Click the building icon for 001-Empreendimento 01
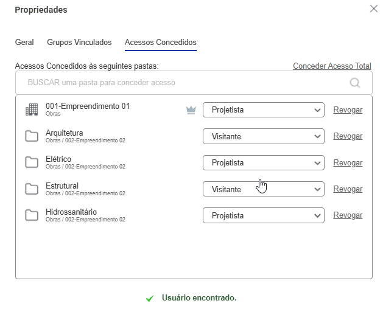This screenshot has height=323, width=383. pyautogui.click(x=32, y=109)
